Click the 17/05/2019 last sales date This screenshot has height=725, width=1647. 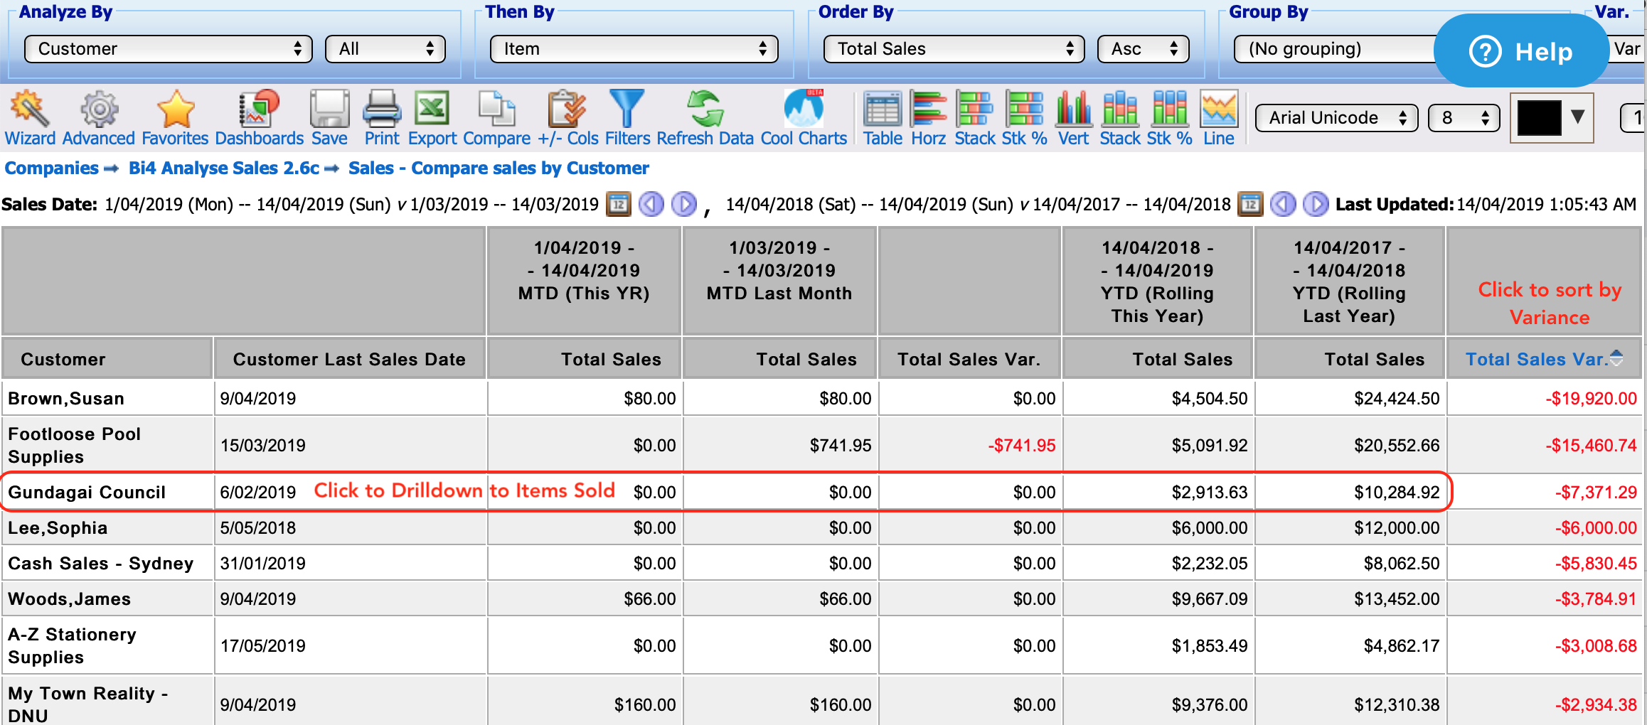[263, 646]
